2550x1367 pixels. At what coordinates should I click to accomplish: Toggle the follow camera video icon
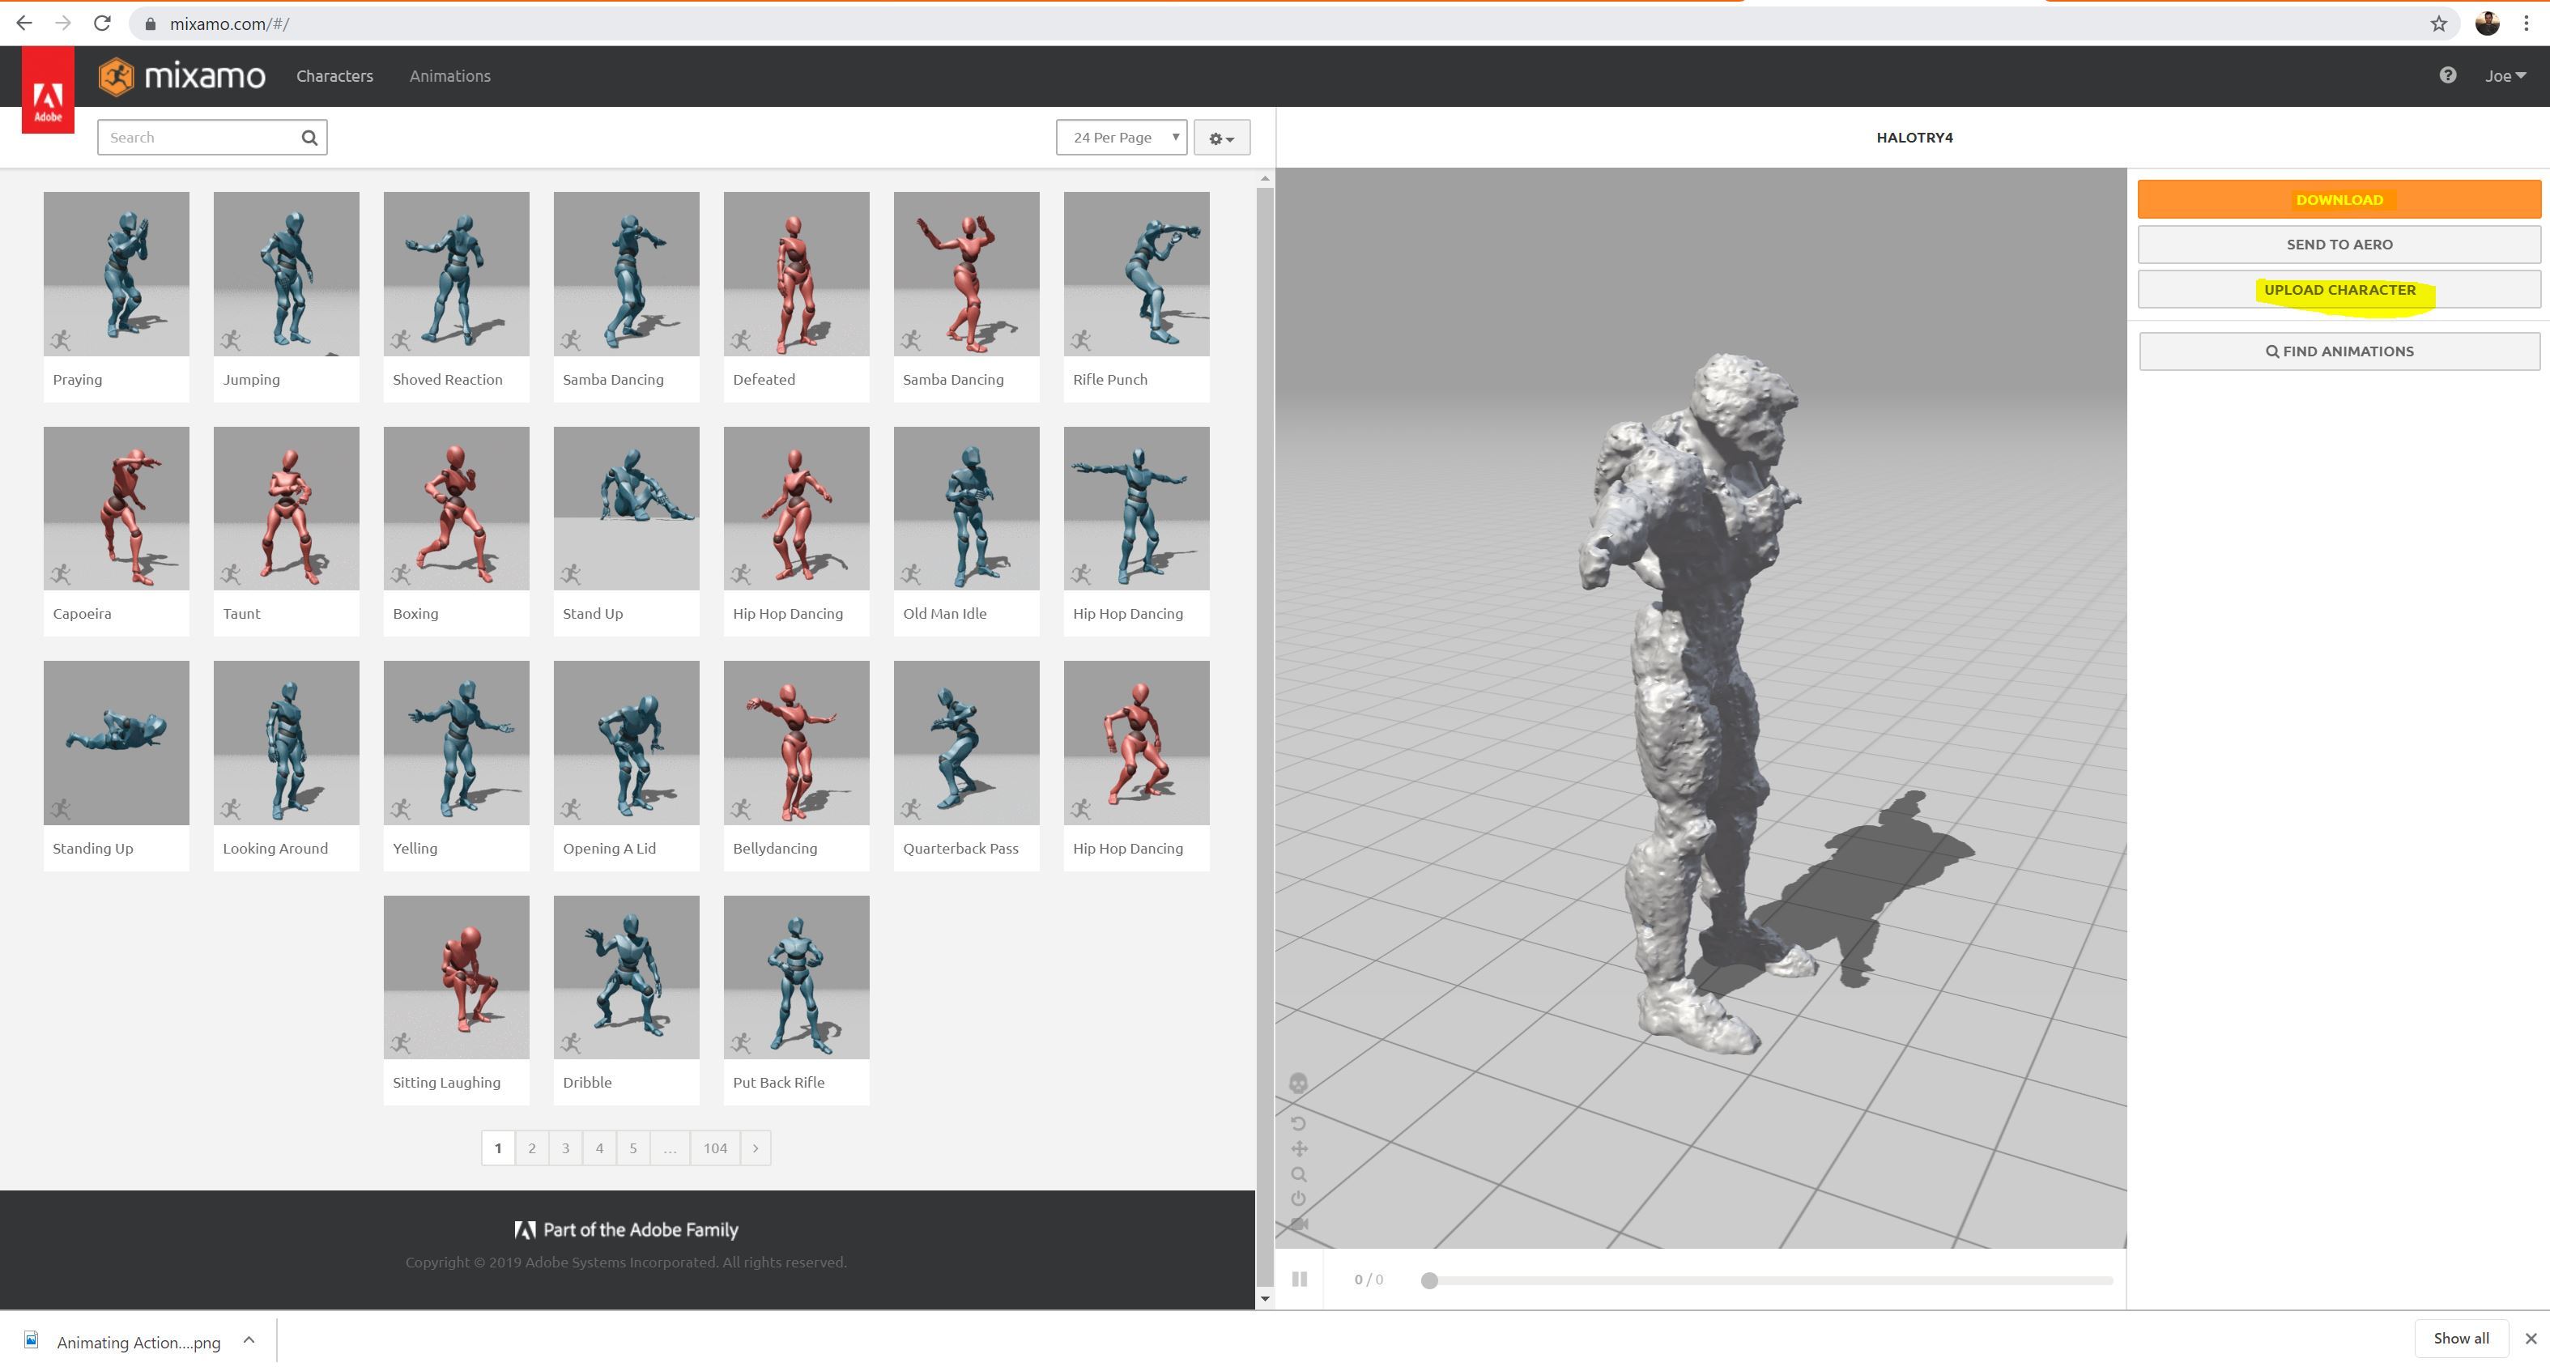click(x=1299, y=1224)
